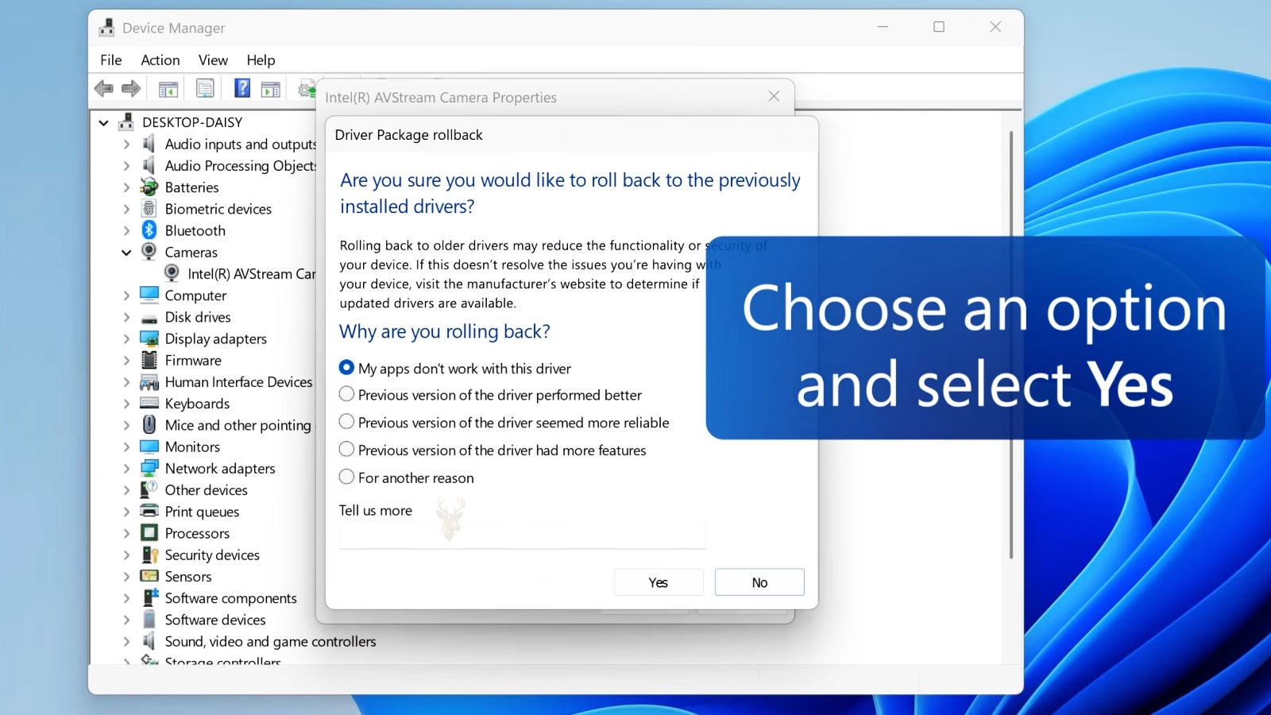Click the Mice and other pointing devices icon
Image resolution: width=1271 pixels, height=715 pixels.
pos(149,425)
